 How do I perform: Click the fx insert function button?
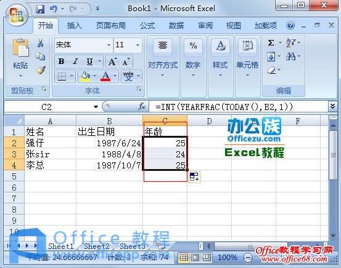(142, 106)
